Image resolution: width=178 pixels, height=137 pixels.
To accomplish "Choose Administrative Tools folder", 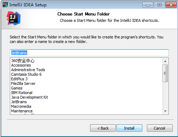I will [x=28, y=70].
